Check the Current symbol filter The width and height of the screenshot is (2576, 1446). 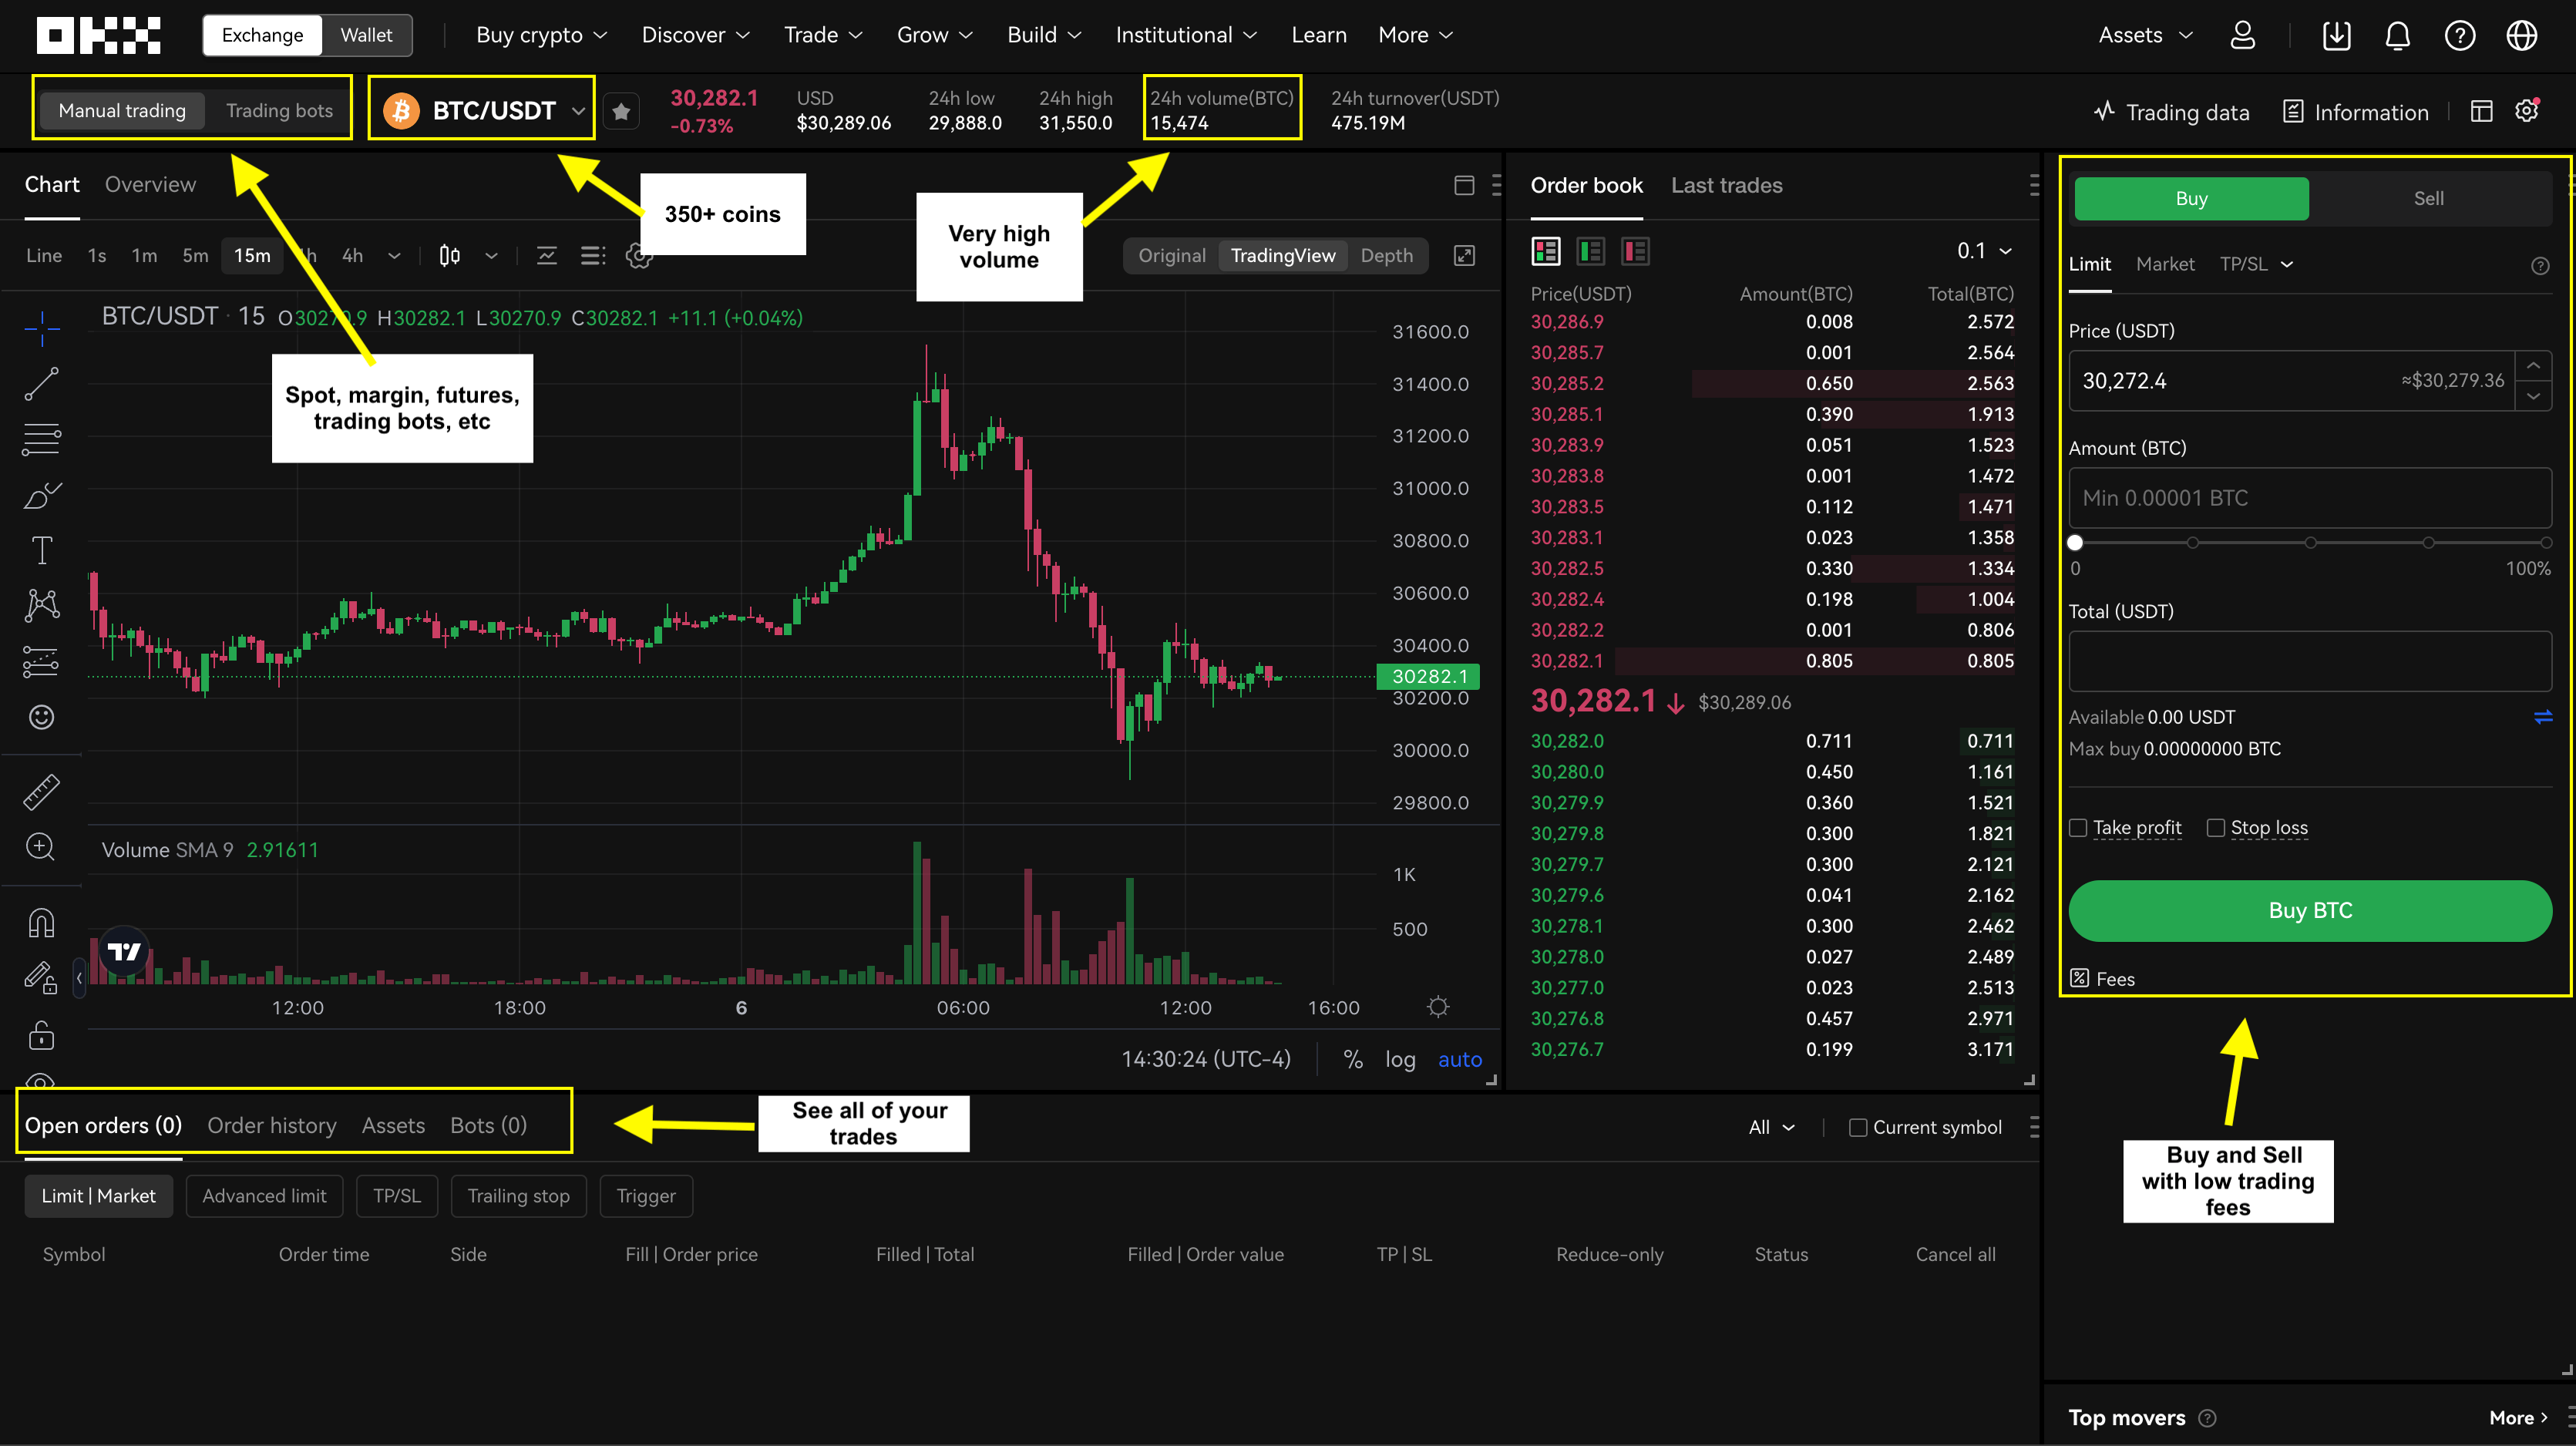click(1858, 1128)
